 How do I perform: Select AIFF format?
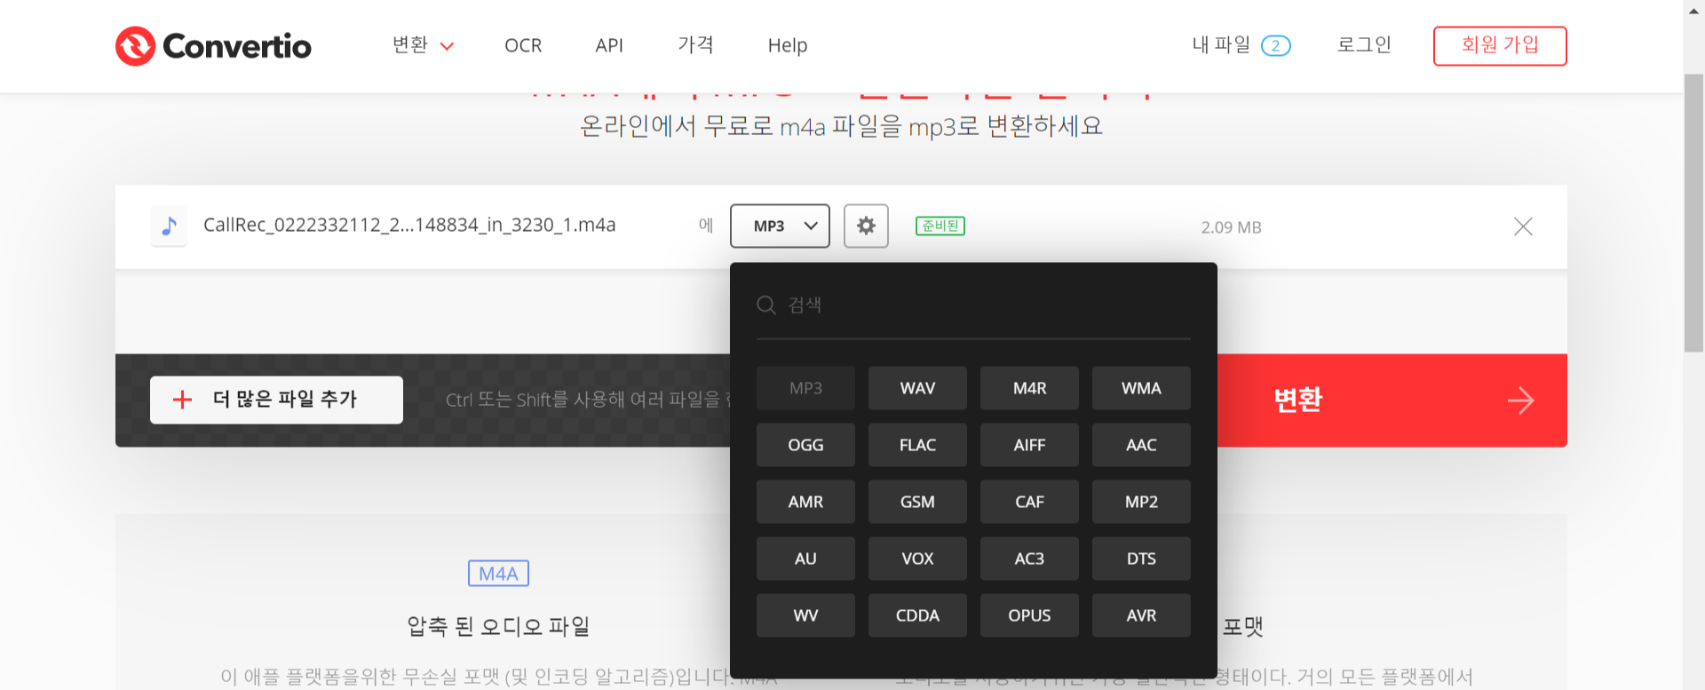point(1029,445)
